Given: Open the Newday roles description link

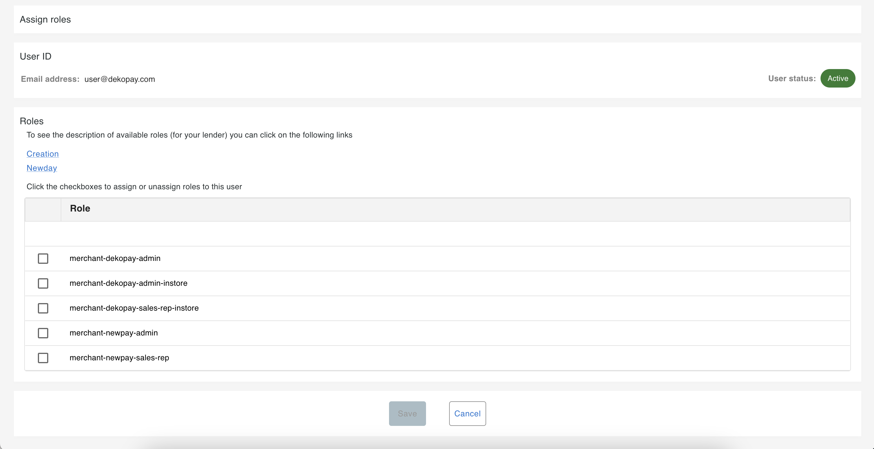Looking at the screenshot, I should pyautogui.click(x=42, y=168).
